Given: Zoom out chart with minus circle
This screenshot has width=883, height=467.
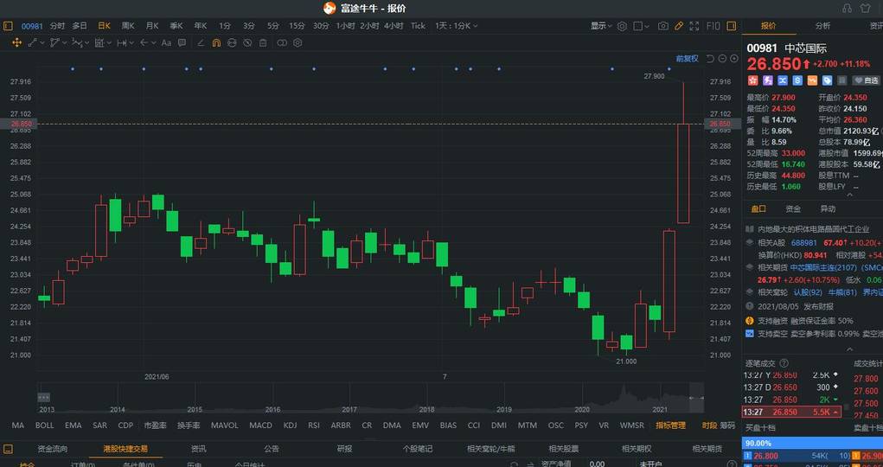Looking at the screenshot, I should pos(722,59).
